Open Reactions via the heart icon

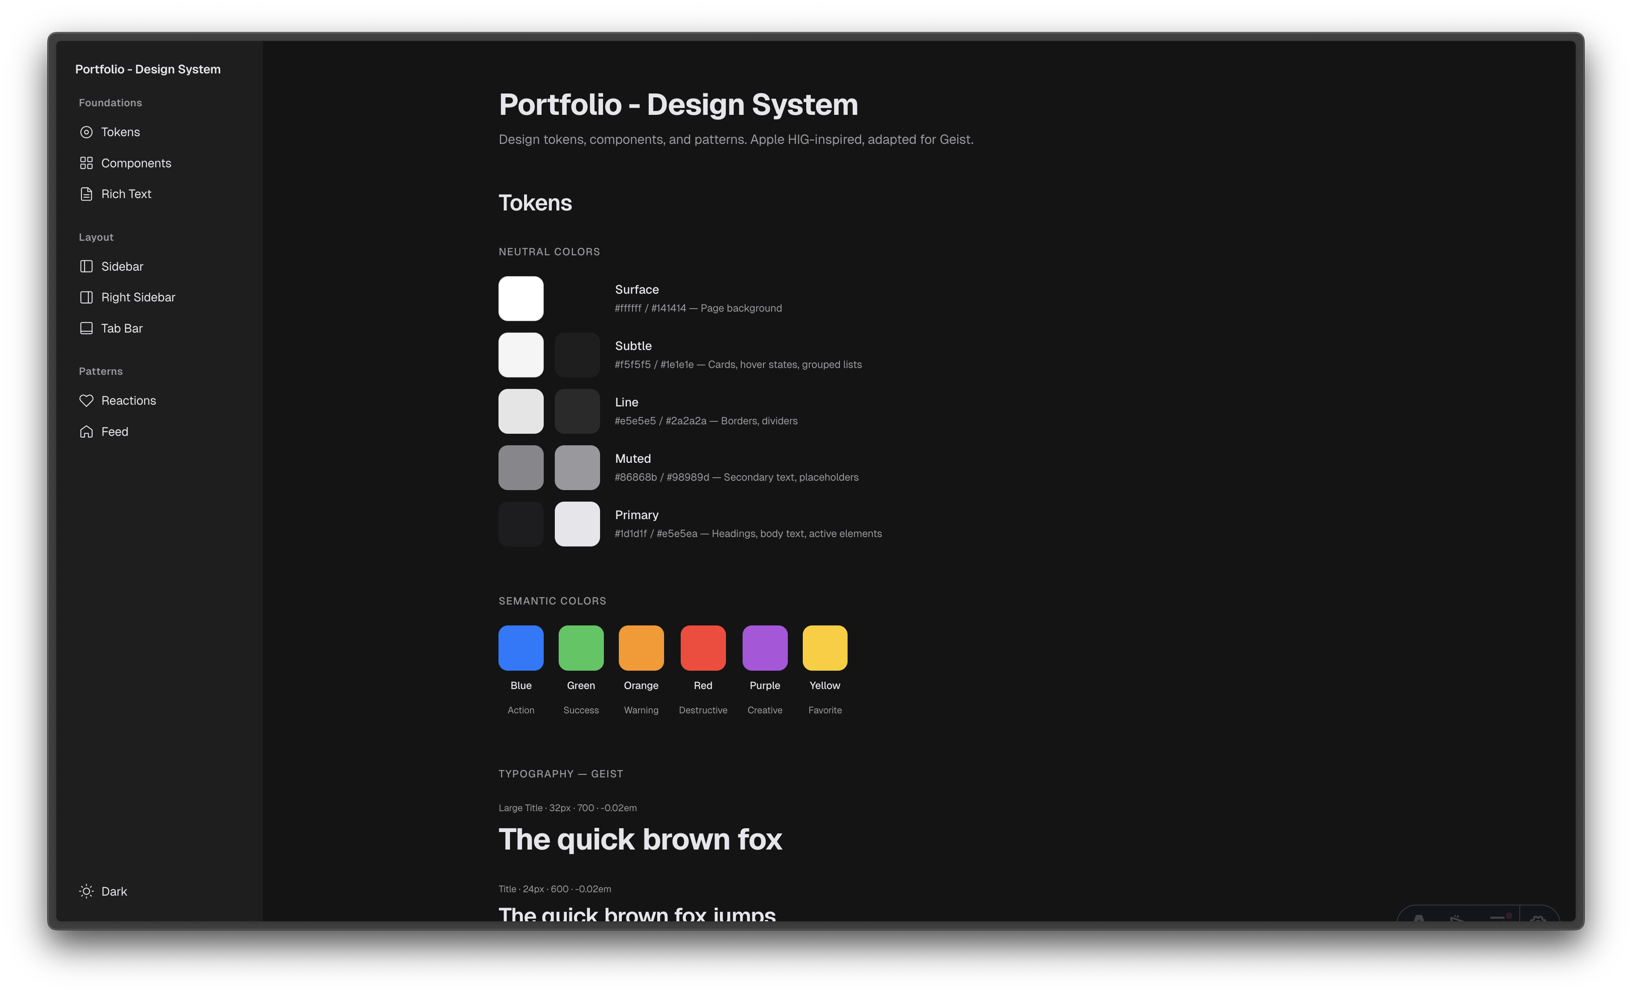[x=86, y=400]
